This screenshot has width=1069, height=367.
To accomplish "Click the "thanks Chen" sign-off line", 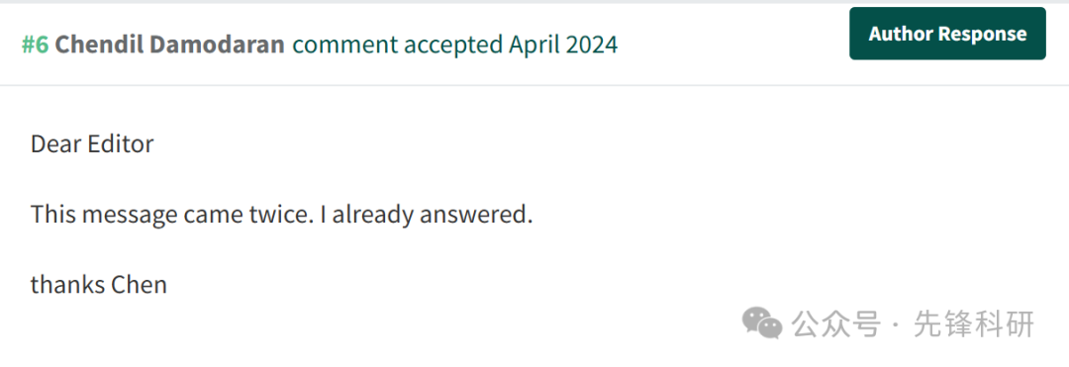I will [x=99, y=285].
